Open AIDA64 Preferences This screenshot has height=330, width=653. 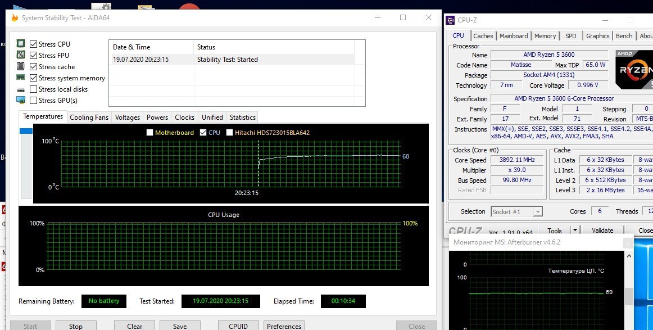coord(284,326)
